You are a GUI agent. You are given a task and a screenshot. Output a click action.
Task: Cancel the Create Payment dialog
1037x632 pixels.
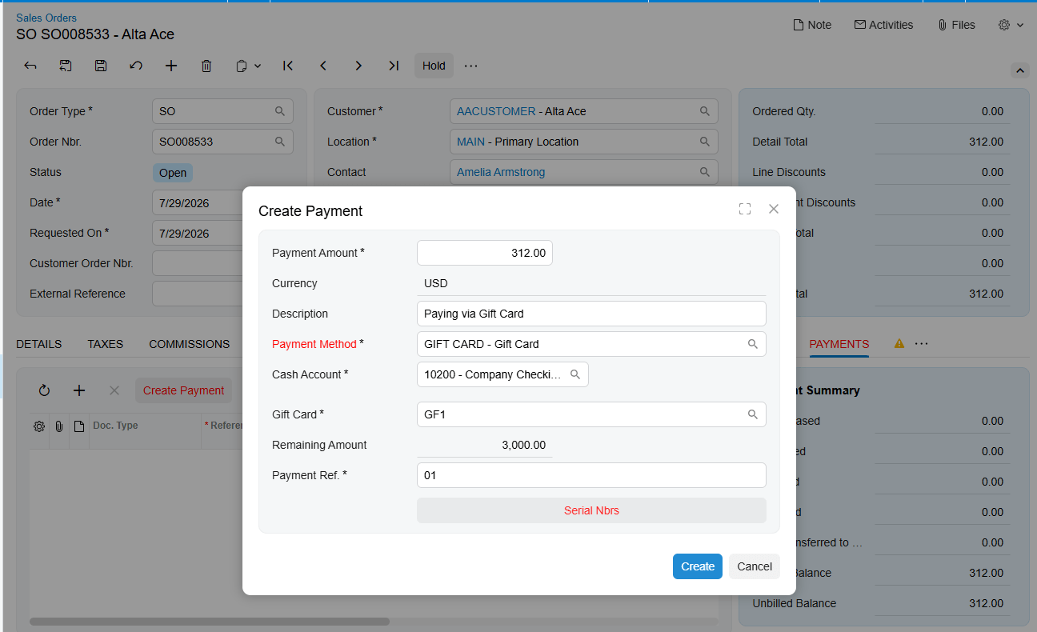755,566
